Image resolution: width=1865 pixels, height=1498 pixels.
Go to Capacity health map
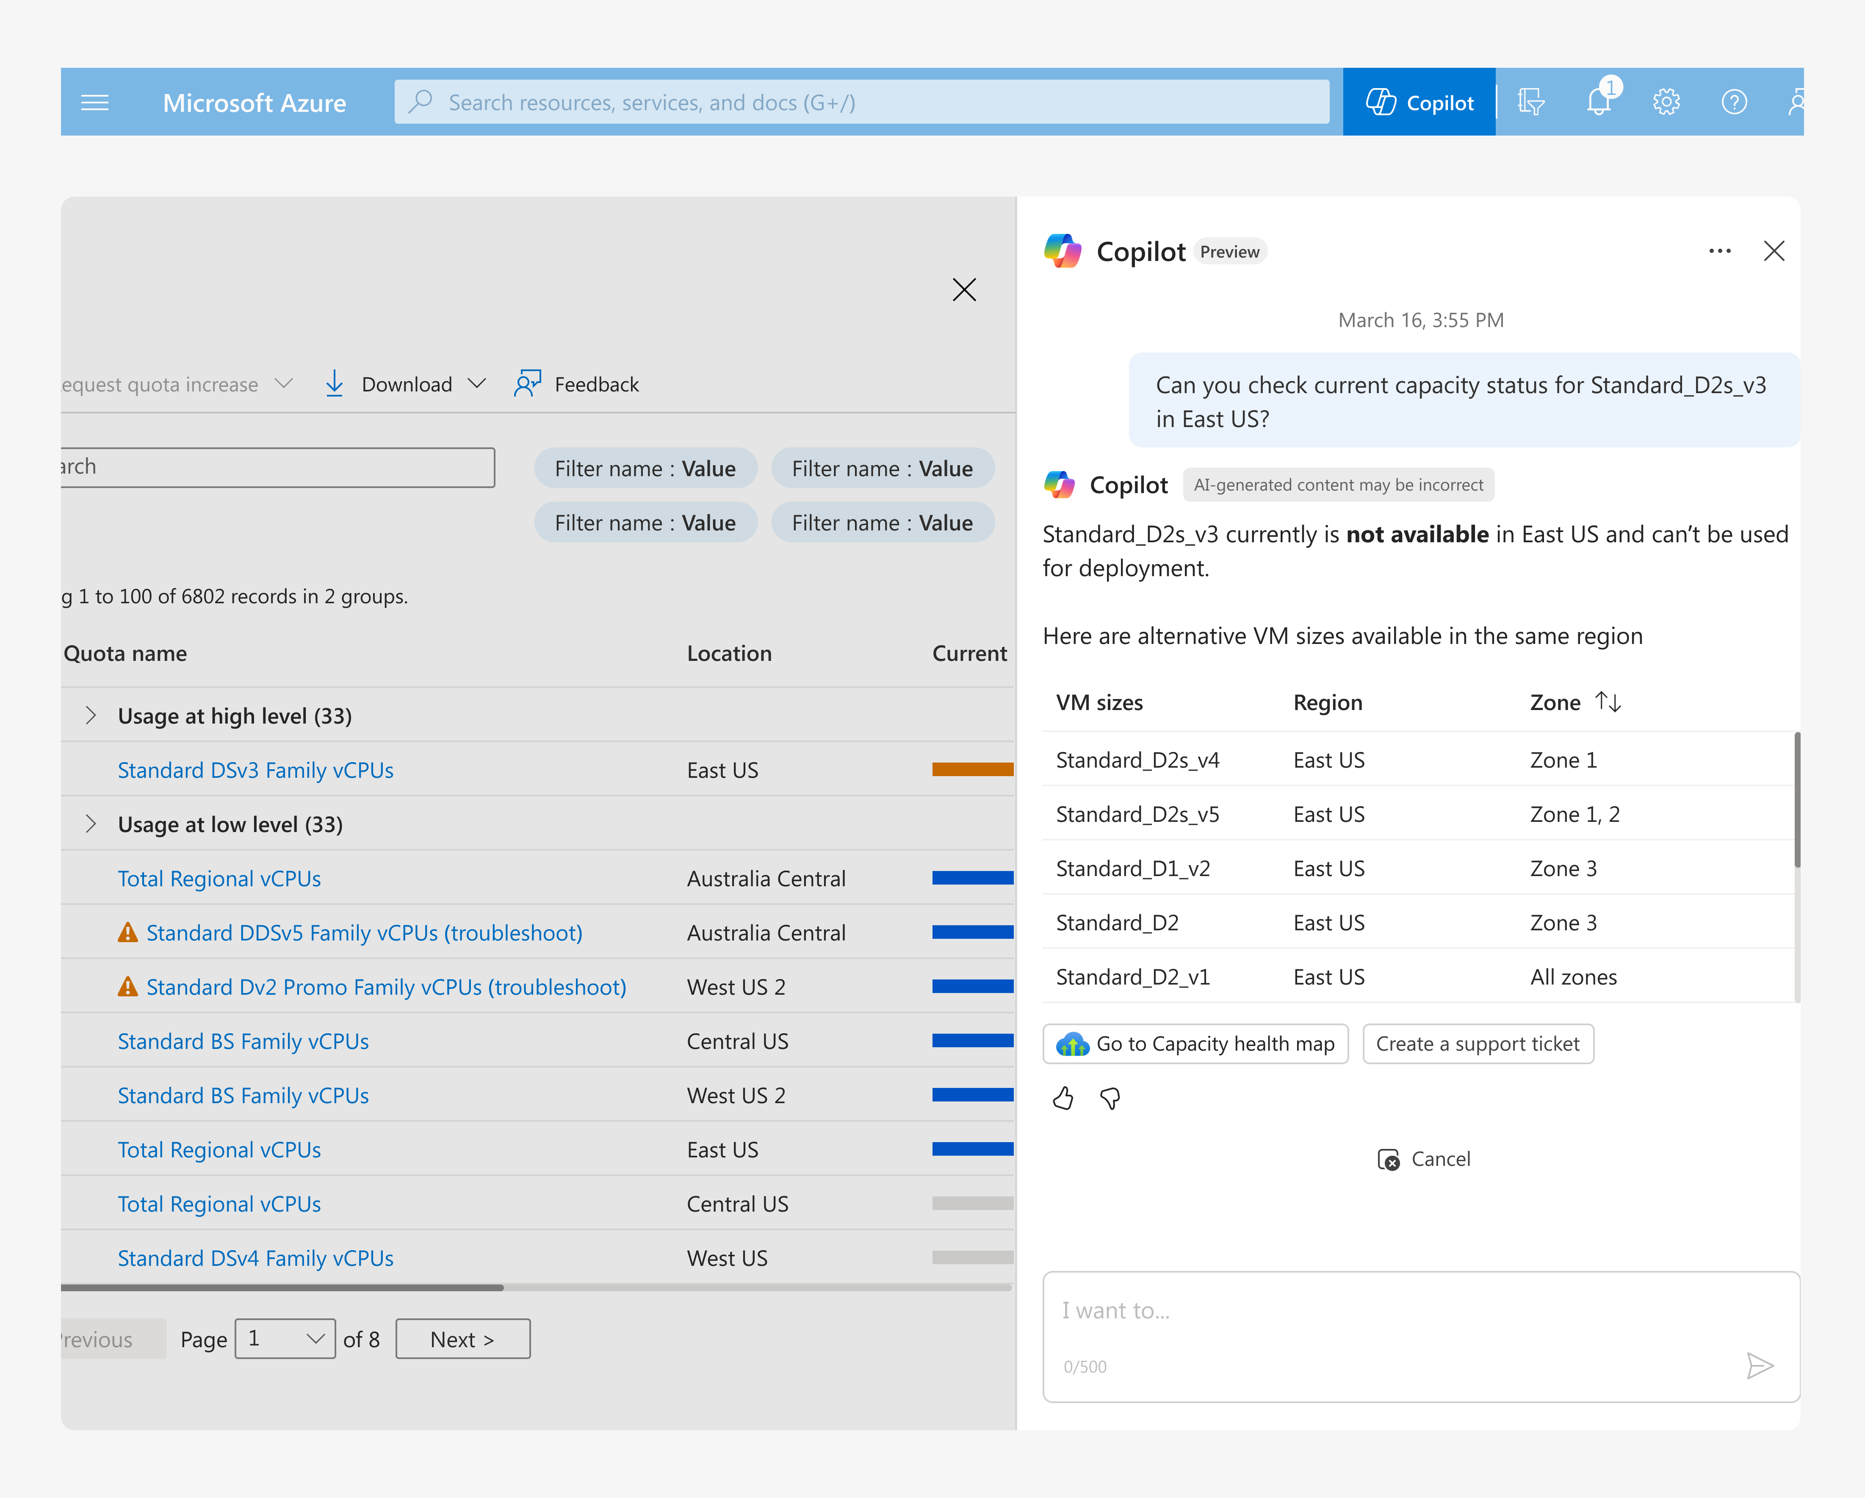1195,1044
